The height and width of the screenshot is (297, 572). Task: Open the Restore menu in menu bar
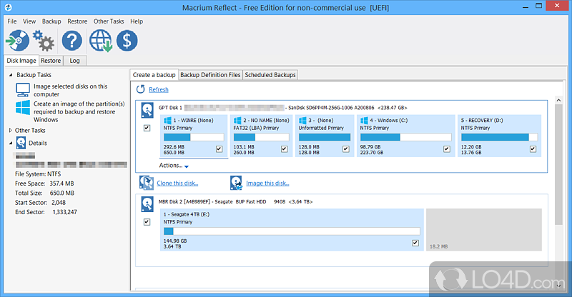coord(77,21)
